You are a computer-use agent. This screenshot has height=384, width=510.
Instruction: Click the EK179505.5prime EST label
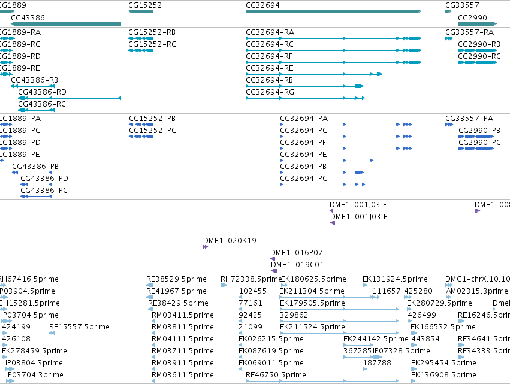click(312, 303)
